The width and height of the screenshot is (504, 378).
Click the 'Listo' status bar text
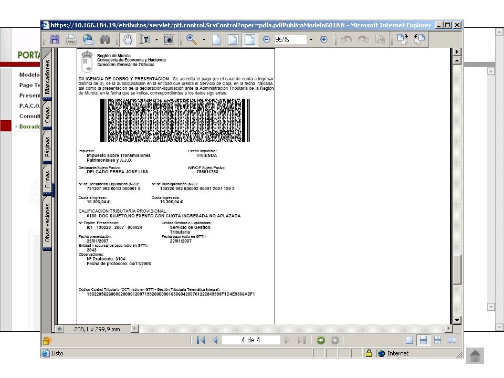click(57, 353)
